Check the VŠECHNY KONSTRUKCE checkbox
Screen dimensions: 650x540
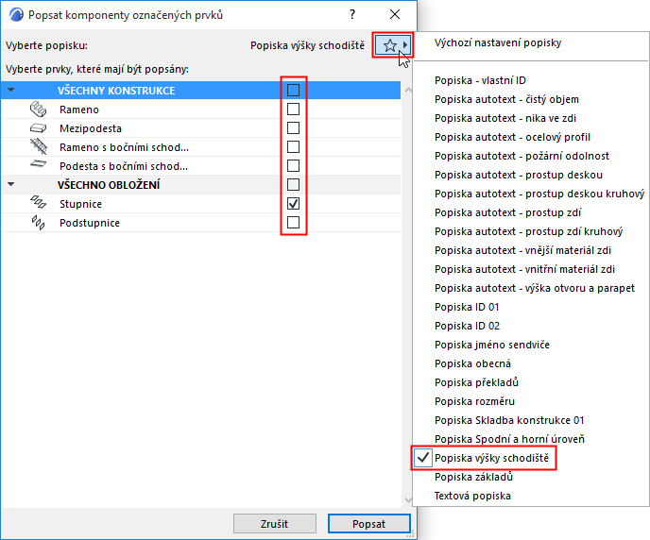click(293, 91)
